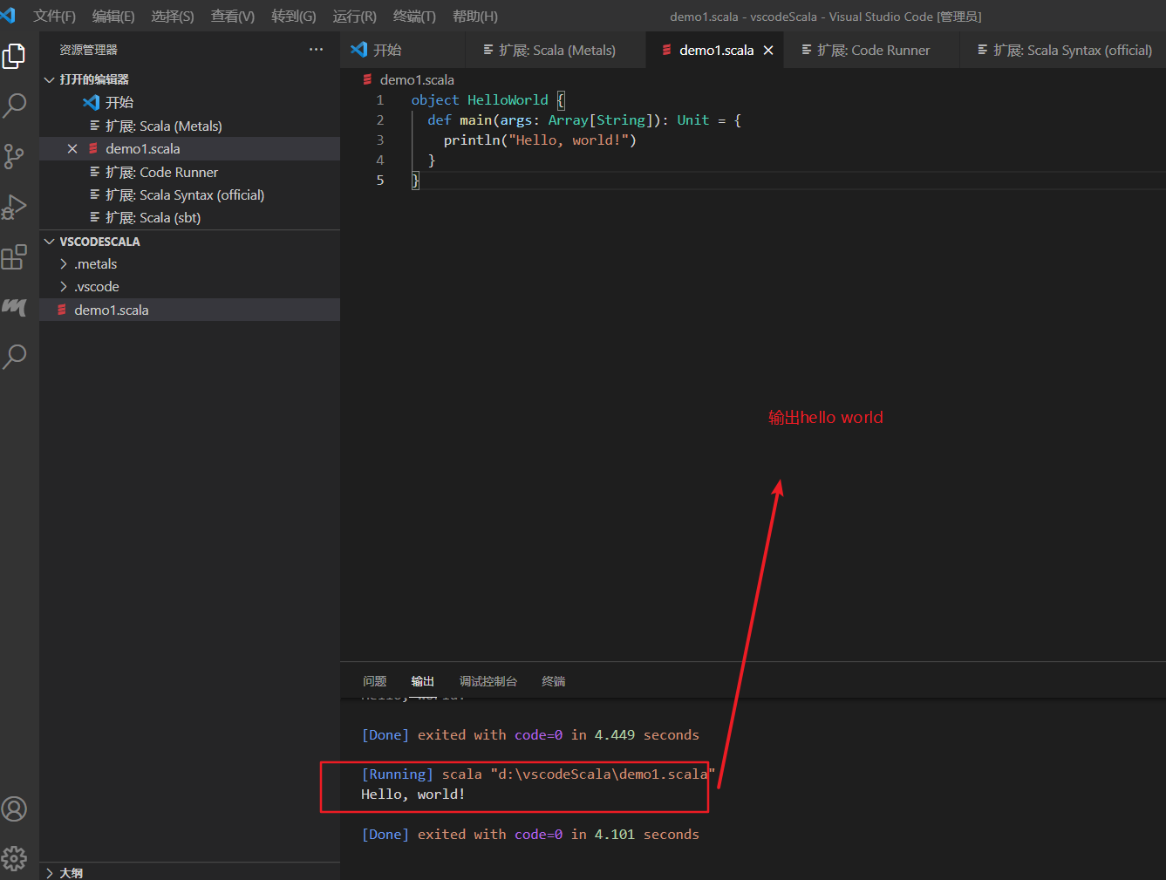Expand the .vscode folder
Viewport: 1166px width, 880px height.
[x=62, y=286]
